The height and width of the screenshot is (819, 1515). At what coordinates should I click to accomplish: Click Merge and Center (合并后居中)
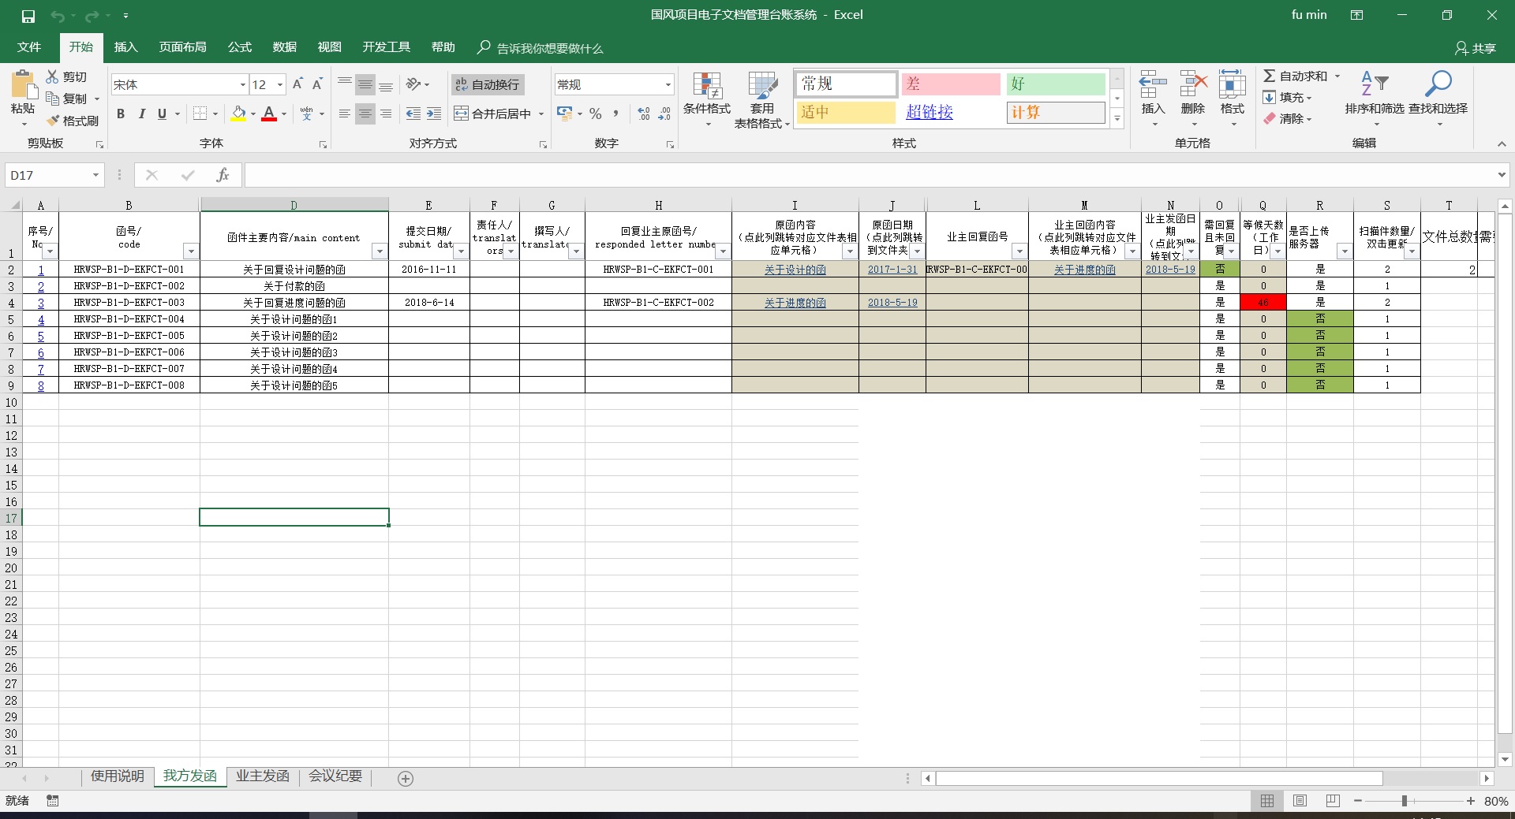[x=493, y=114]
